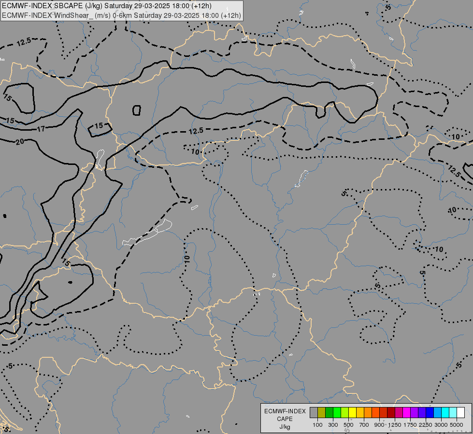This screenshot has width=473, height=434.
Task: Select the amber legend swatch before 700
Action: (360, 412)
